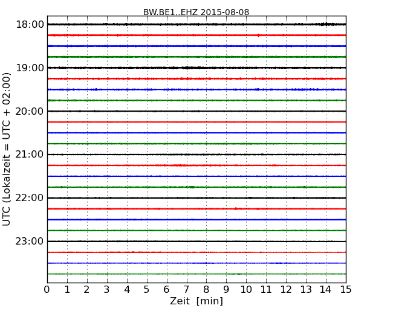Viewport: 393px width, 314px height.
Task: Click the '12' x-axis tick label
Action: click(286, 290)
